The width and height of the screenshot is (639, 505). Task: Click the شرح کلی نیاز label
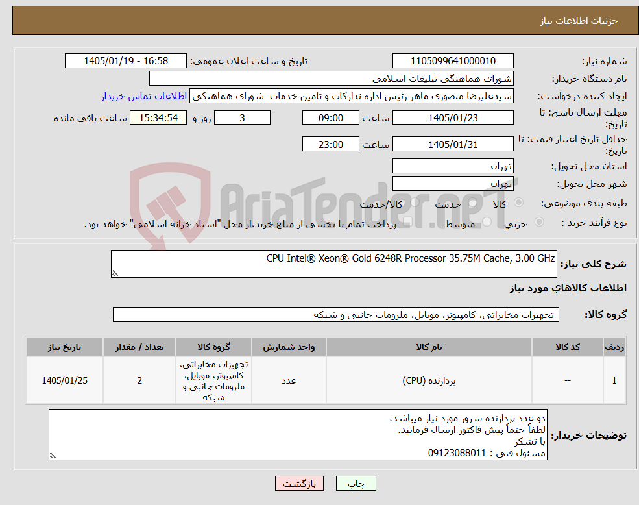pyautogui.click(x=594, y=264)
